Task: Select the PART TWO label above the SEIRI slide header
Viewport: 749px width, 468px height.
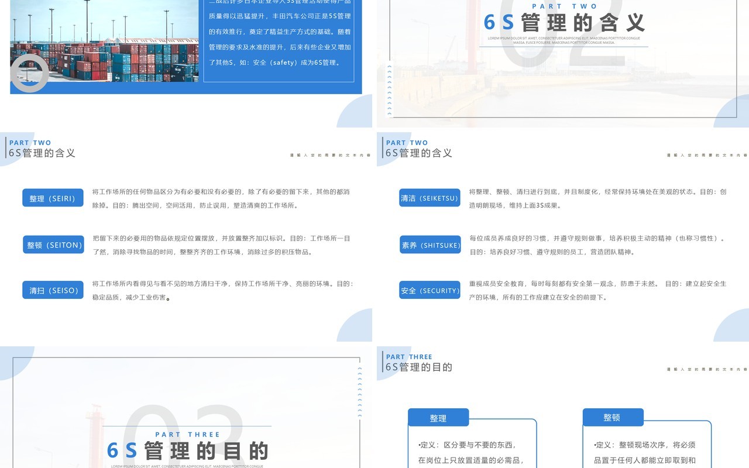Action: coord(30,143)
